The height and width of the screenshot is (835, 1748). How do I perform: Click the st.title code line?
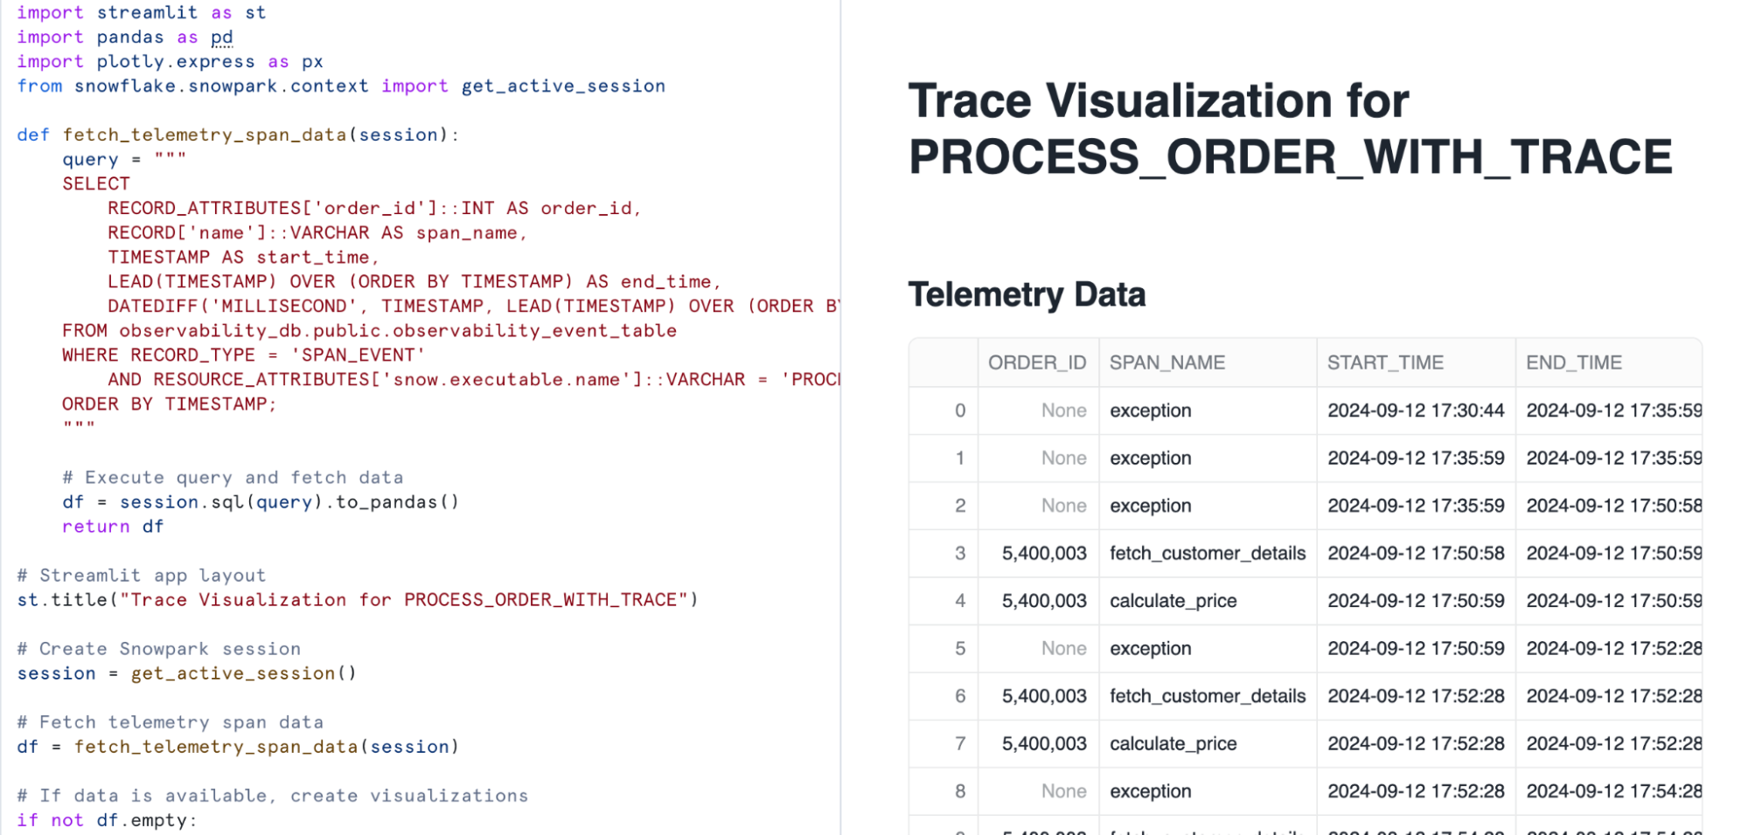pyautogui.click(x=357, y=600)
